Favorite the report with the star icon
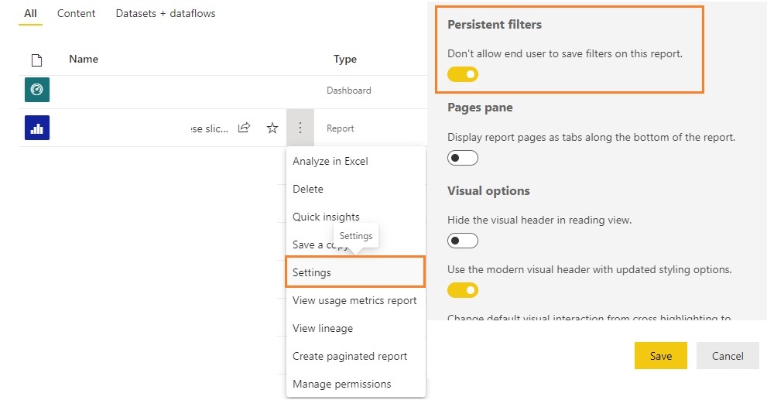Image resolution: width=767 pixels, height=400 pixels. point(272,128)
